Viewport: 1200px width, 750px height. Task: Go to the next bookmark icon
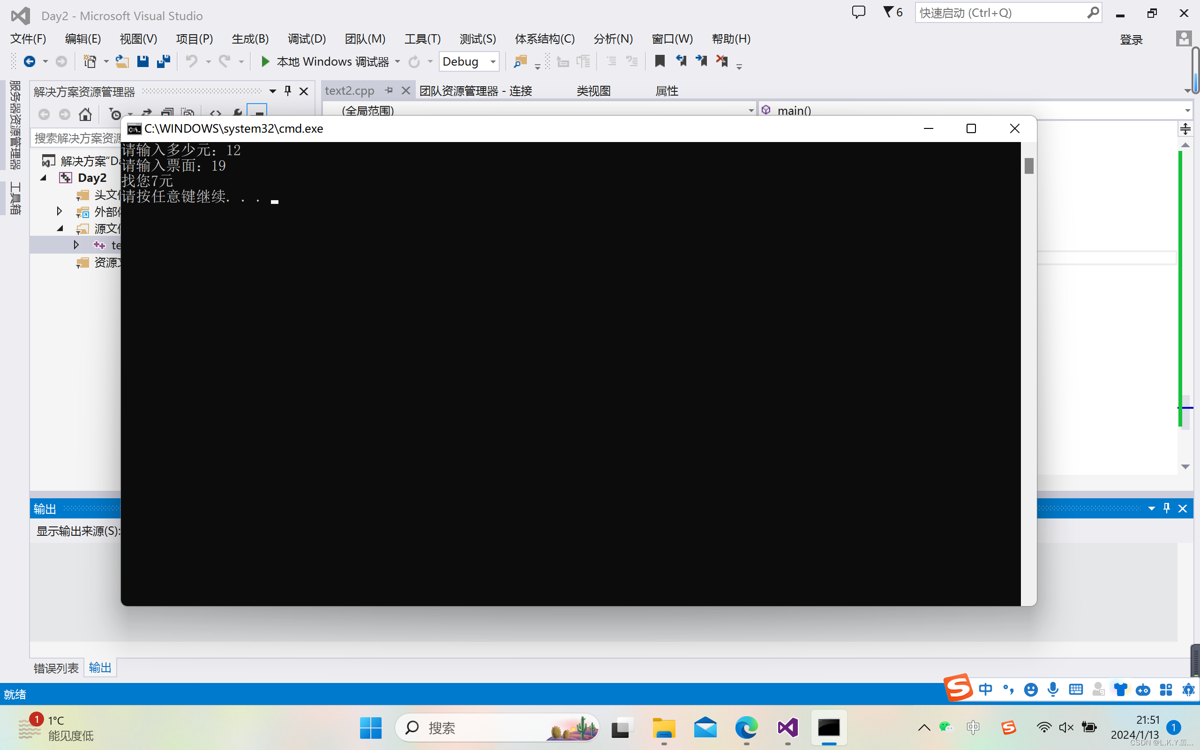[x=701, y=61]
